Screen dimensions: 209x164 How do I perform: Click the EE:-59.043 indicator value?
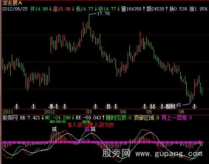coord(88,118)
